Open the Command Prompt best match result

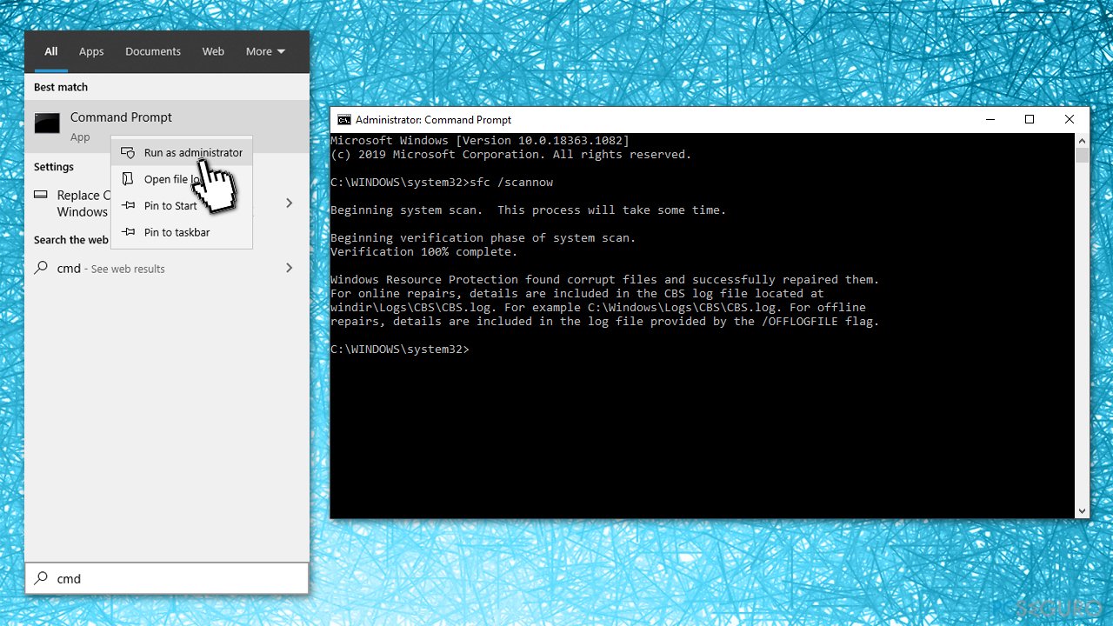point(167,126)
